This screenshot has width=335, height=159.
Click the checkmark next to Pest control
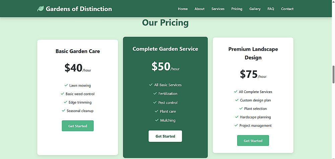coord(155,102)
